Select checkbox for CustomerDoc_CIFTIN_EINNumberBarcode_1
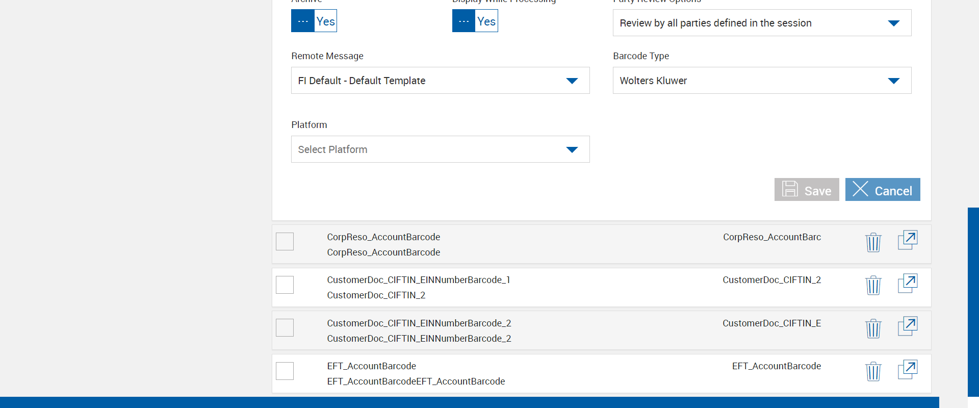The width and height of the screenshot is (979, 408). [x=285, y=285]
